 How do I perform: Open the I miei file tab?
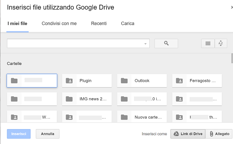click(x=18, y=23)
